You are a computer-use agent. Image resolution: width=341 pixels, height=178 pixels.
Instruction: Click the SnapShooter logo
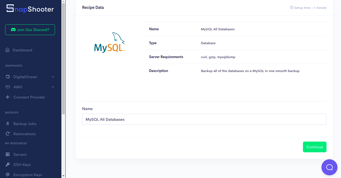[30, 9]
